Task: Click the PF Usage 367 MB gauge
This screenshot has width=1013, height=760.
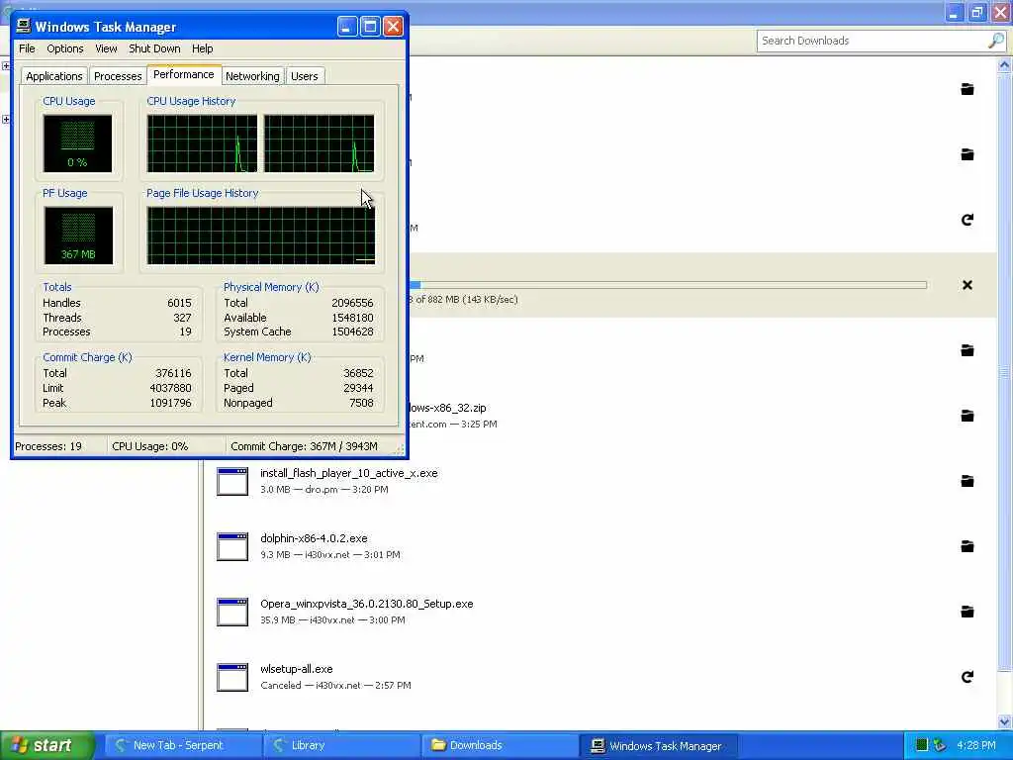Action: pyautogui.click(x=78, y=236)
